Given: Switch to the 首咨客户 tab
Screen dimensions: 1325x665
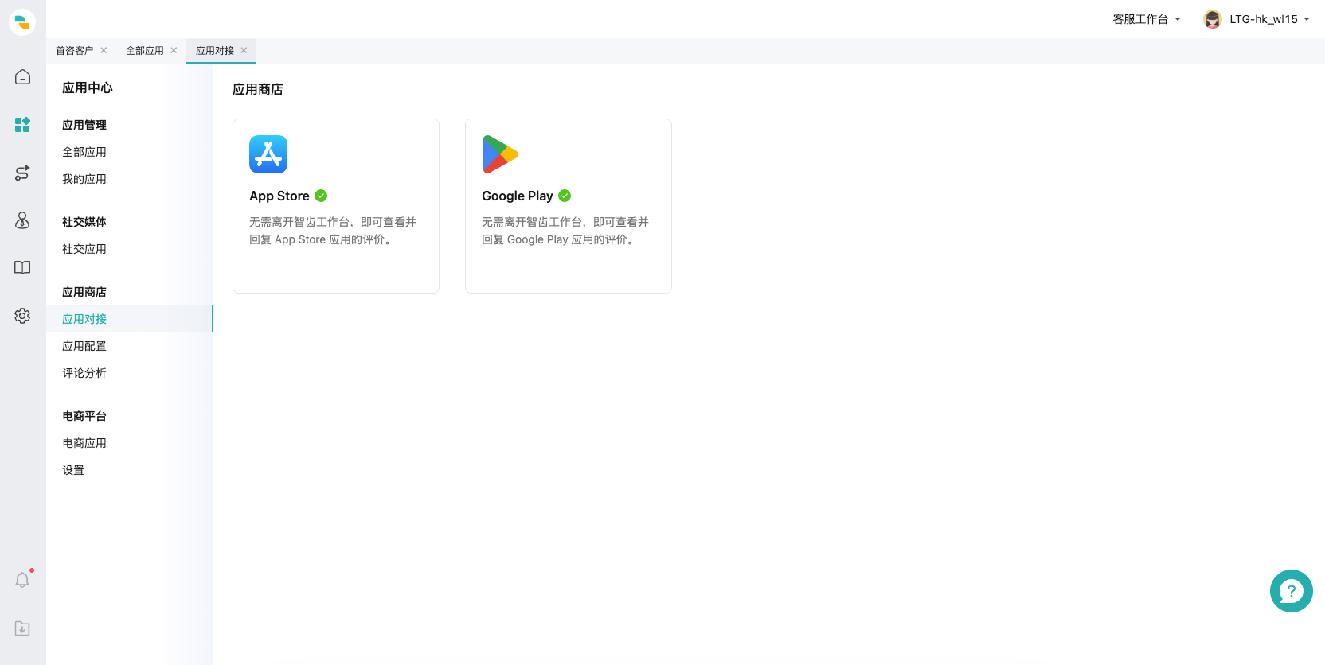Looking at the screenshot, I should point(75,50).
